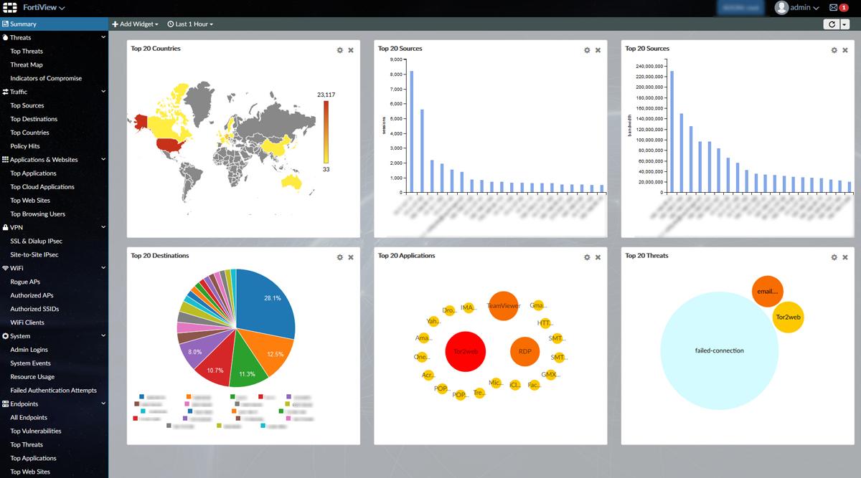Select Summary in the sidebar
This screenshot has width=861, height=478.
[54, 24]
